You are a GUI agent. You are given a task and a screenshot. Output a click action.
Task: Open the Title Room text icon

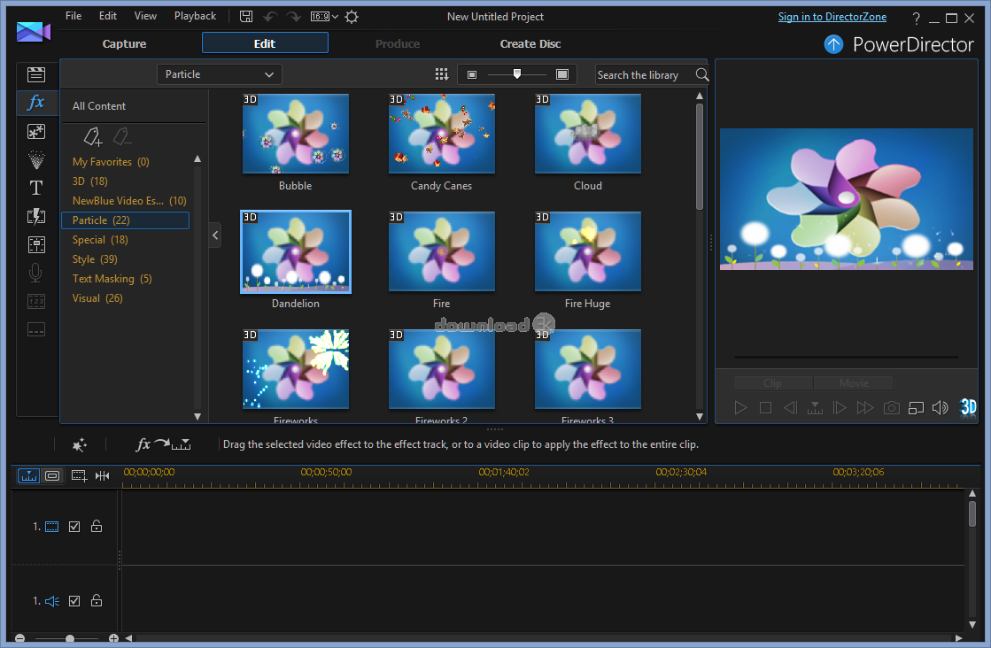[35, 188]
